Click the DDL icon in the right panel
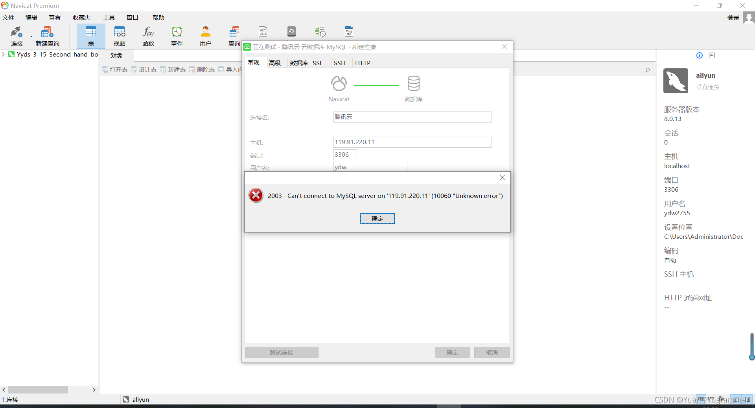 pyautogui.click(x=712, y=55)
